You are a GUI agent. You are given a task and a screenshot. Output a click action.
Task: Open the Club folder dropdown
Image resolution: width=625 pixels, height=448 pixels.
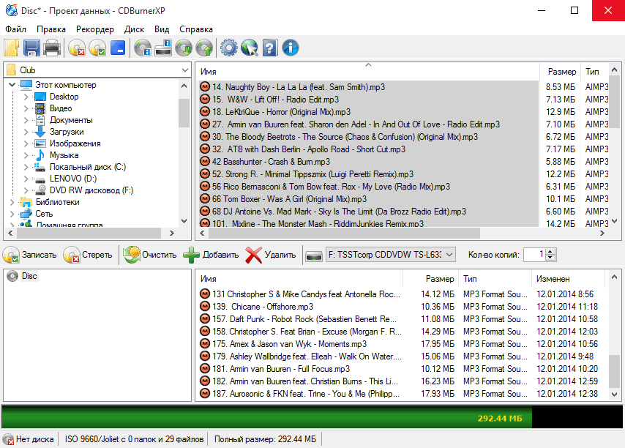[x=184, y=70]
